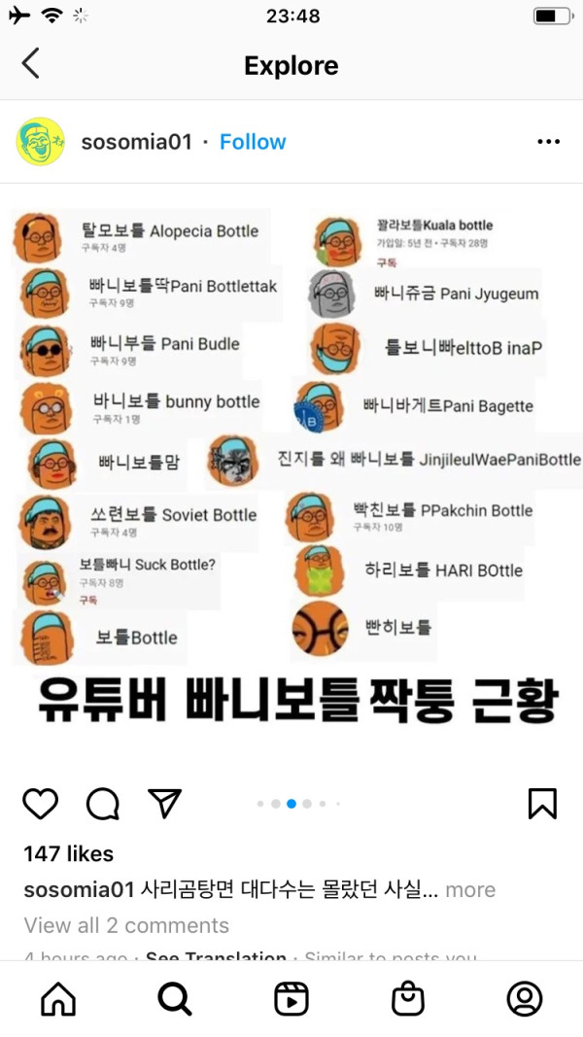This screenshot has width=583, height=1037.
Task: Open the Profile tab
Action: 524,999
